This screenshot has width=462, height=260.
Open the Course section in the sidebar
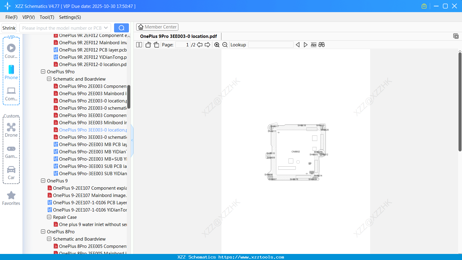point(11,51)
